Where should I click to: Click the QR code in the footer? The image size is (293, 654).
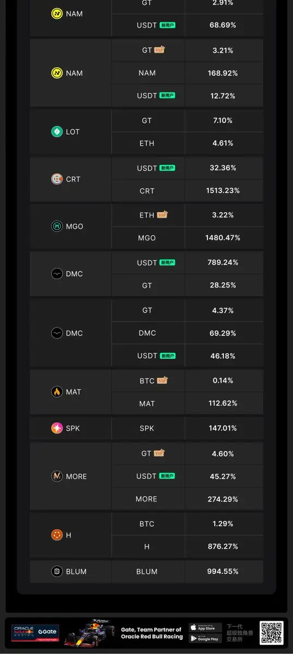click(x=271, y=633)
